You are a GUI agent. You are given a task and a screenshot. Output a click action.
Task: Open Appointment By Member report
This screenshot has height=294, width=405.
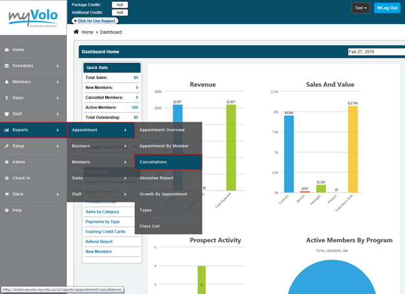click(167, 146)
